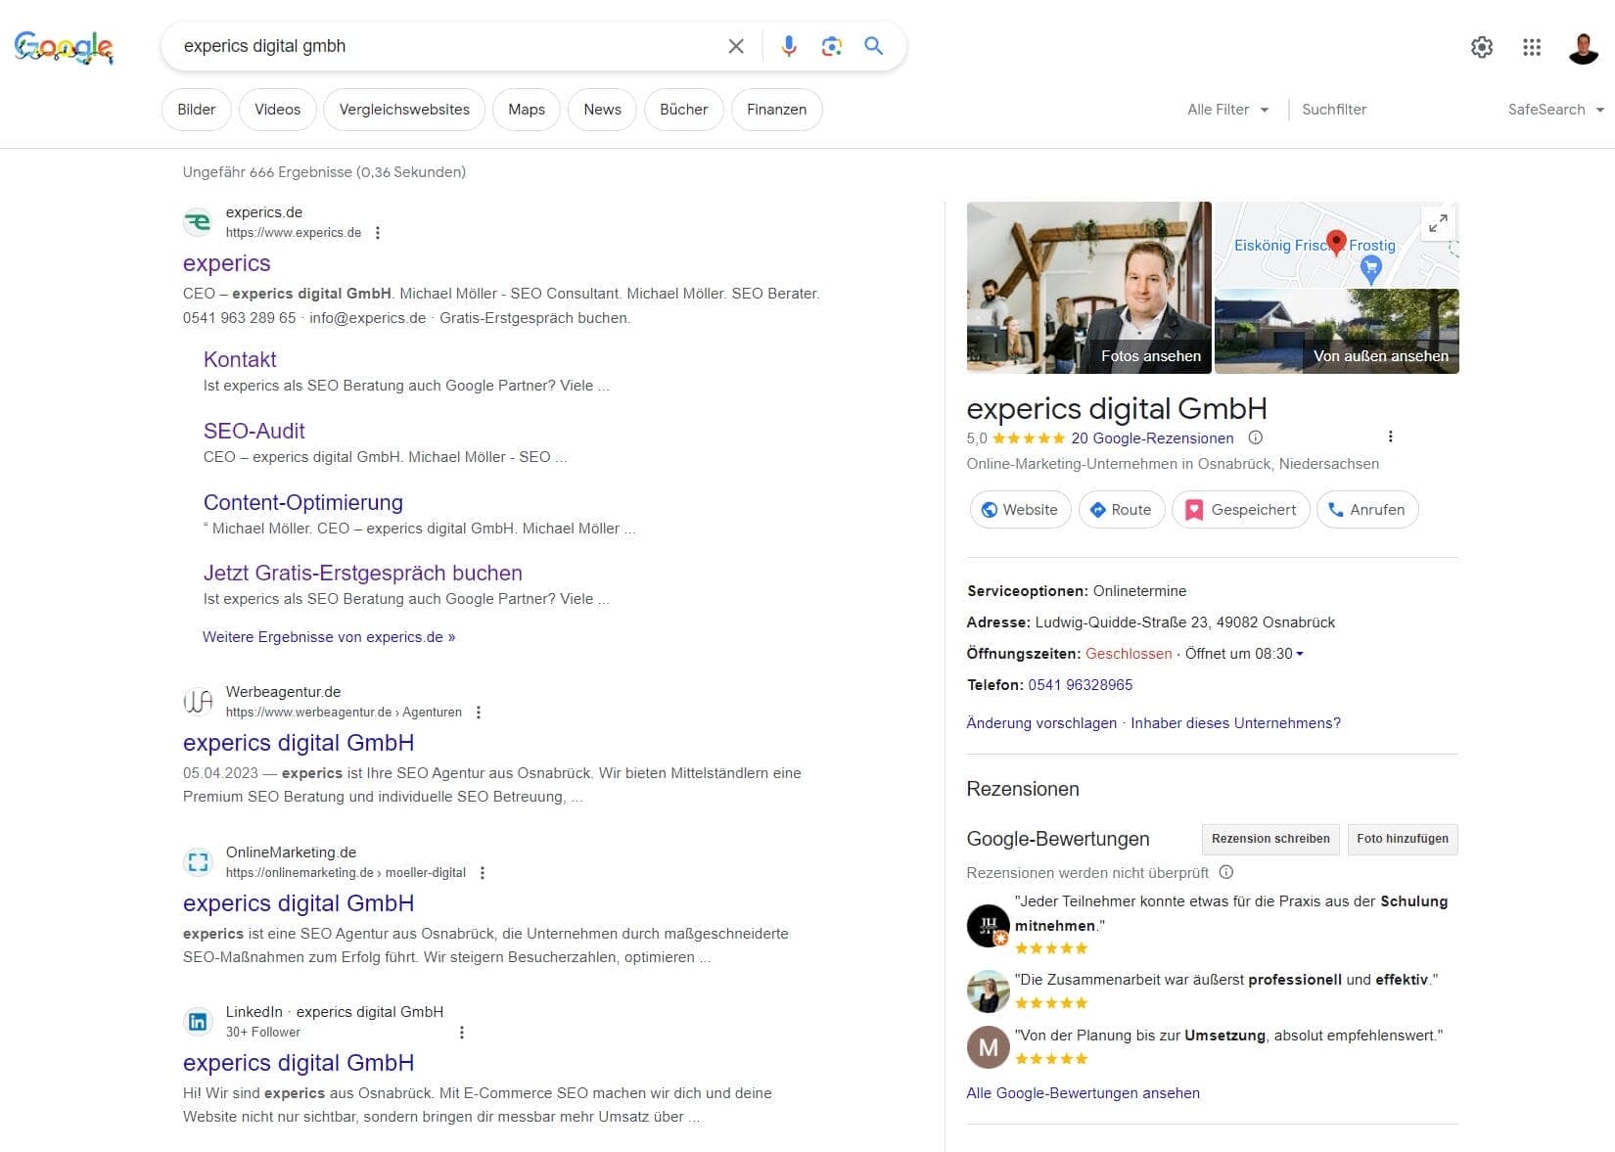Click the Anrufen button
This screenshot has width=1615, height=1152.
point(1367,510)
